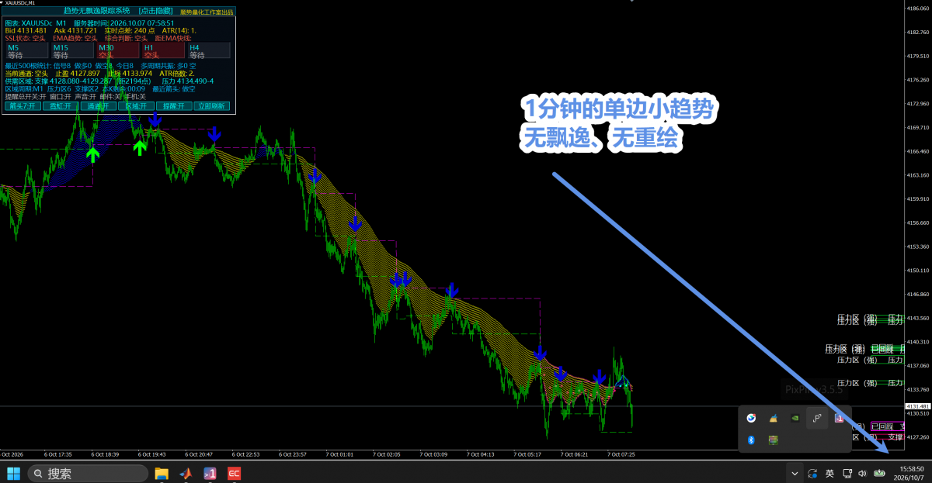Click the 4131.481 current price label
This screenshot has width=932, height=483.
[918, 406]
